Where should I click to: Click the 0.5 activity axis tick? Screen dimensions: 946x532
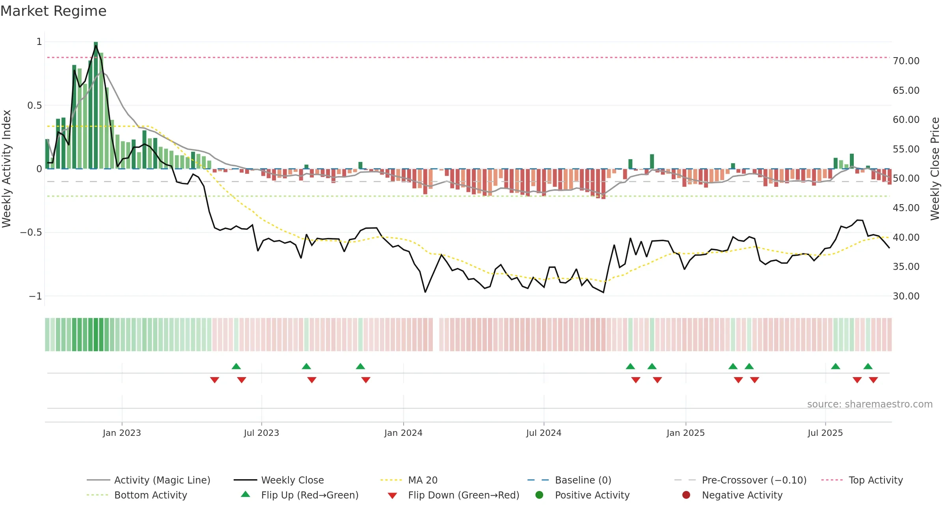click(x=34, y=105)
